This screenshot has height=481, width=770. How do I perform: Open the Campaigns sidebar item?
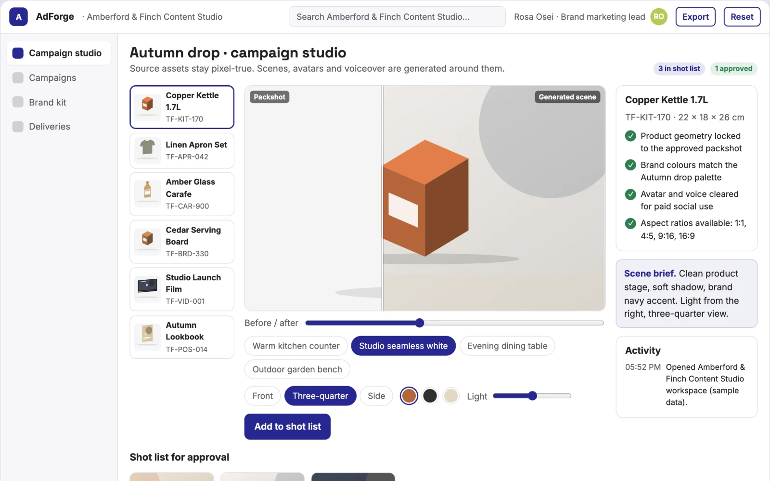59,78
